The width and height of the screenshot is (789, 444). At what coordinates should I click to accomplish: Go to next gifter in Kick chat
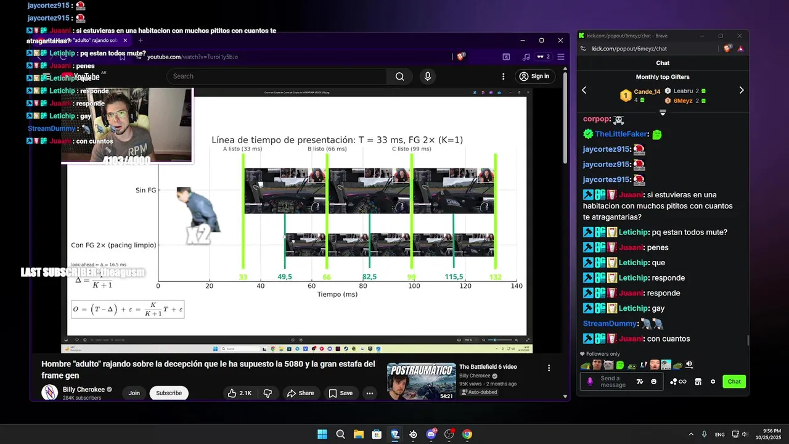pyautogui.click(x=741, y=91)
